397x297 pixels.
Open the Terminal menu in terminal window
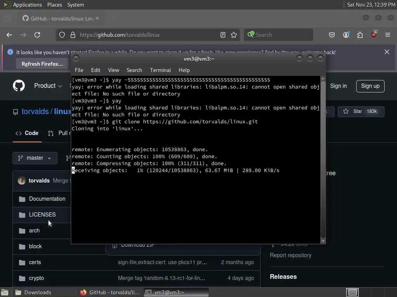pyautogui.click(x=160, y=70)
